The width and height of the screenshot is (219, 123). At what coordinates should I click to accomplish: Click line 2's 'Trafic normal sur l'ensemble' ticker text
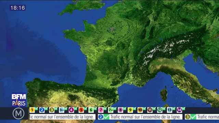[146, 117]
